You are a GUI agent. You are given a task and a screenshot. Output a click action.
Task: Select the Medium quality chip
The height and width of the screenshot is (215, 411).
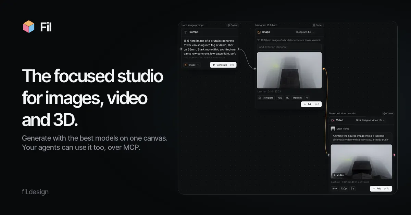click(297, 98)
